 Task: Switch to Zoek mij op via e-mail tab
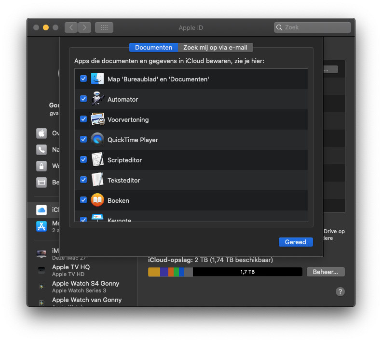coord(216,47)
